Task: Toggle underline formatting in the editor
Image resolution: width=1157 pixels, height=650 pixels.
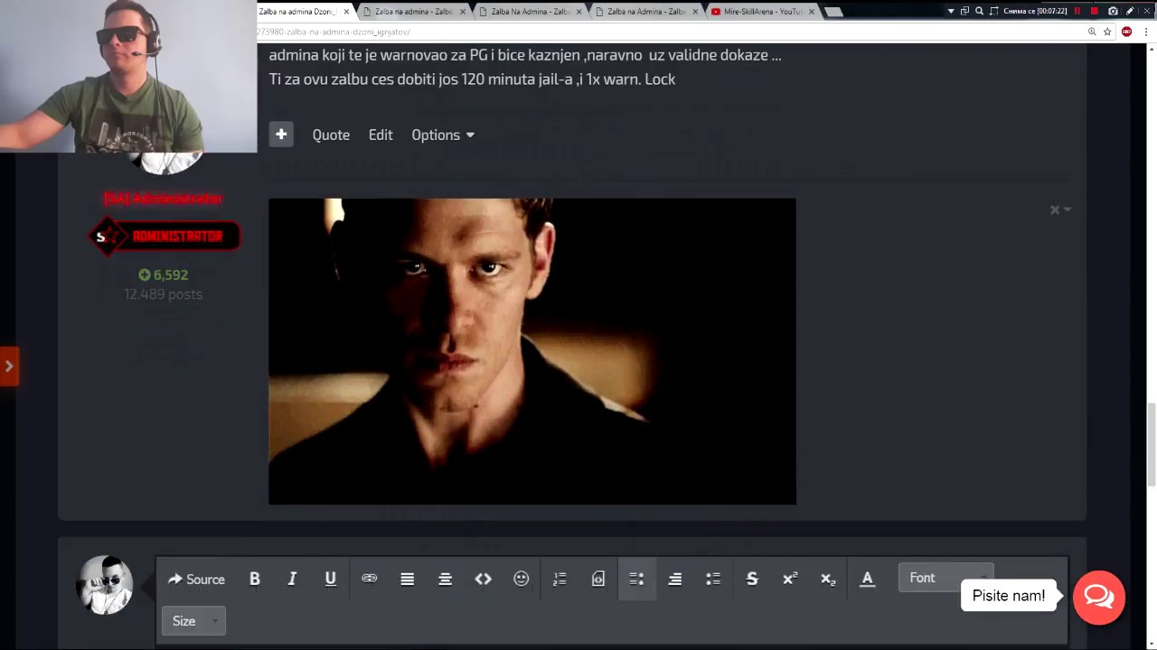Action: click(x=331, y=579)
